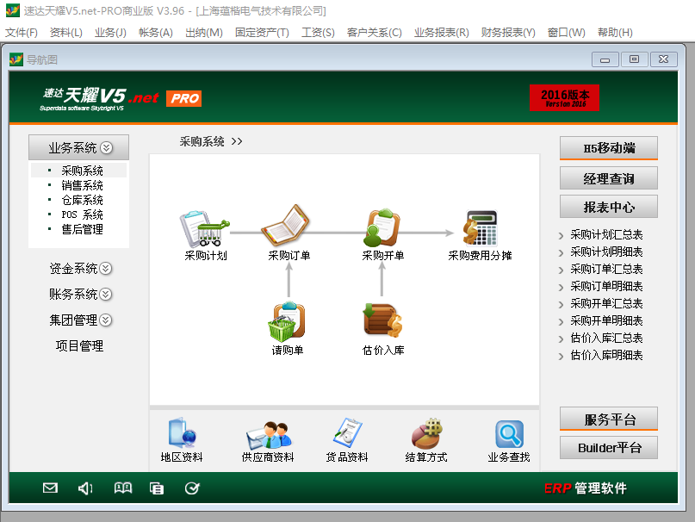Screen dimensions: 695x522
Task: Open the 出纳(M) menu
Action: point(204,33)
